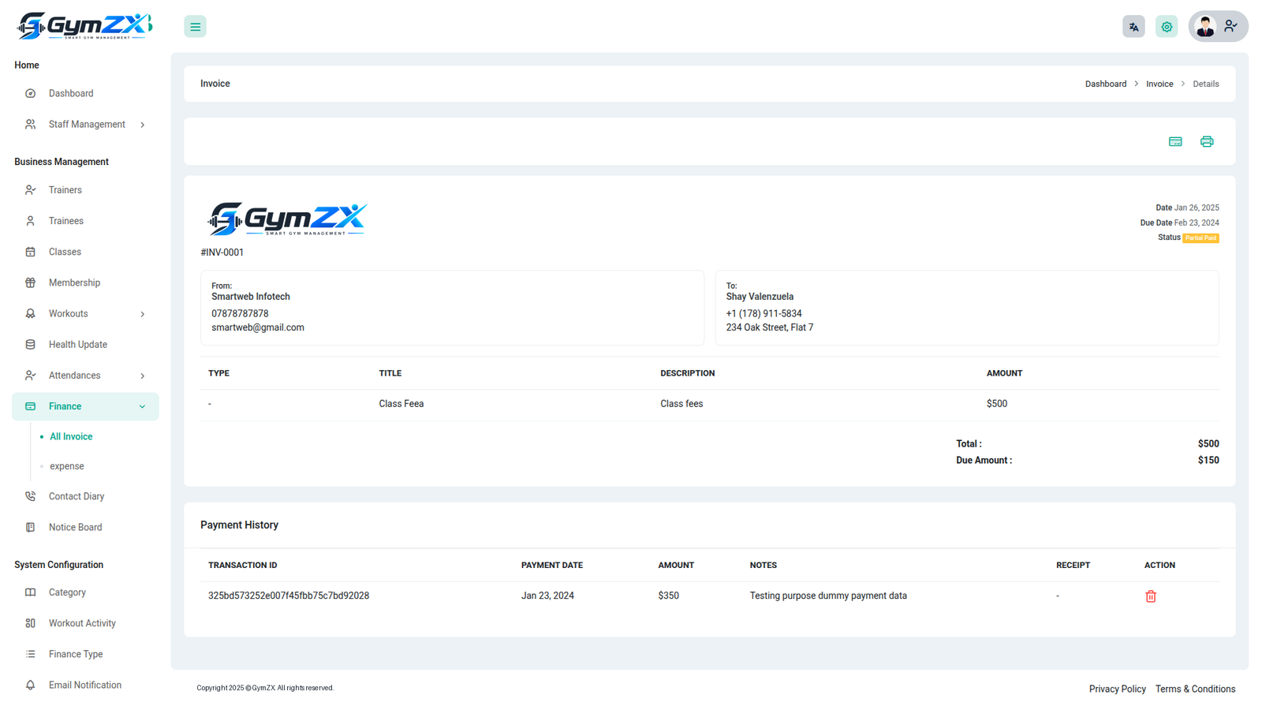Collapse the Finance menu section
This screenshot has height=710, width=1262.
(x=85, y=406)
